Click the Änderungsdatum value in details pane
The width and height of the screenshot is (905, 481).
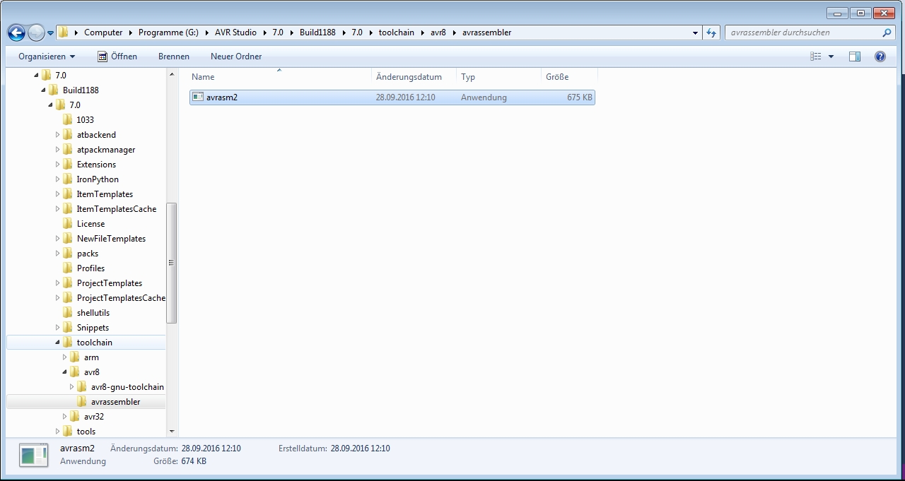tap(211, 449)
